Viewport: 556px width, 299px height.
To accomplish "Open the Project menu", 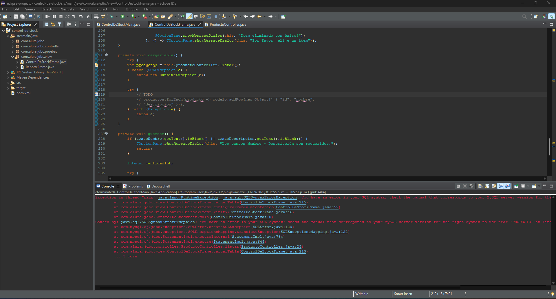I will [x=102, y=9].
